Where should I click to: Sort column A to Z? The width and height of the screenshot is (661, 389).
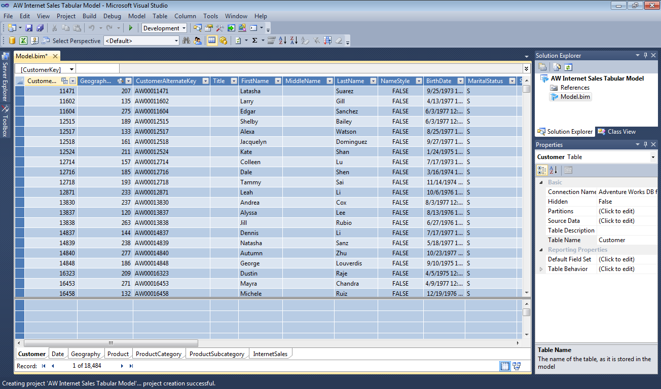pos(283,41)
